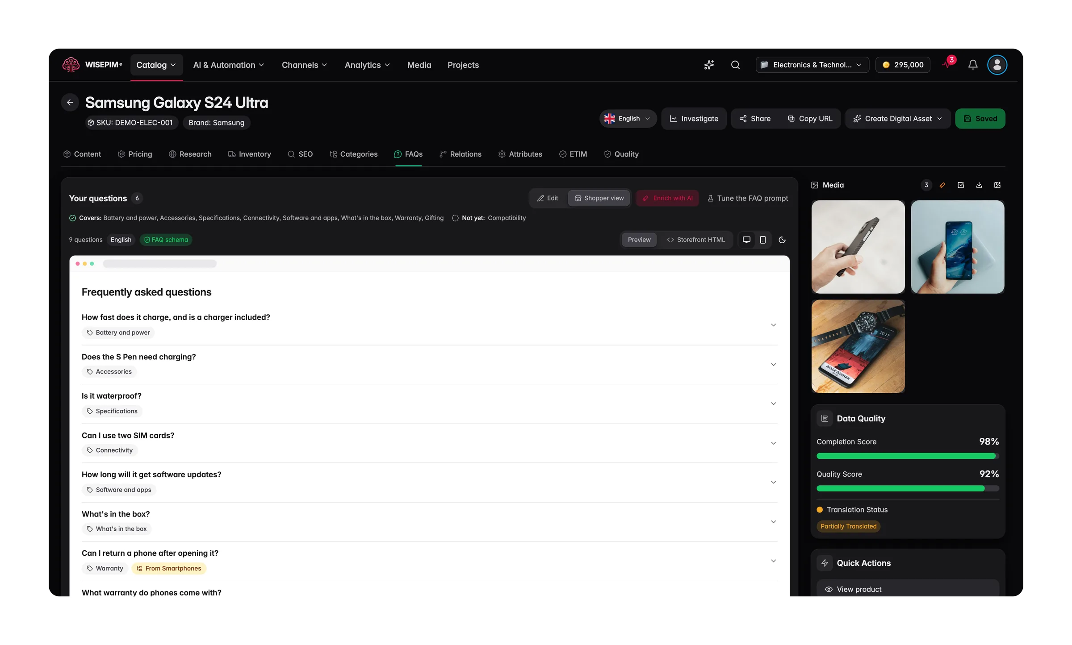The image size is (1072, 645).
Task: Expand the S Pen charging question
Action: pyautogui.click(x=429, y=365)
